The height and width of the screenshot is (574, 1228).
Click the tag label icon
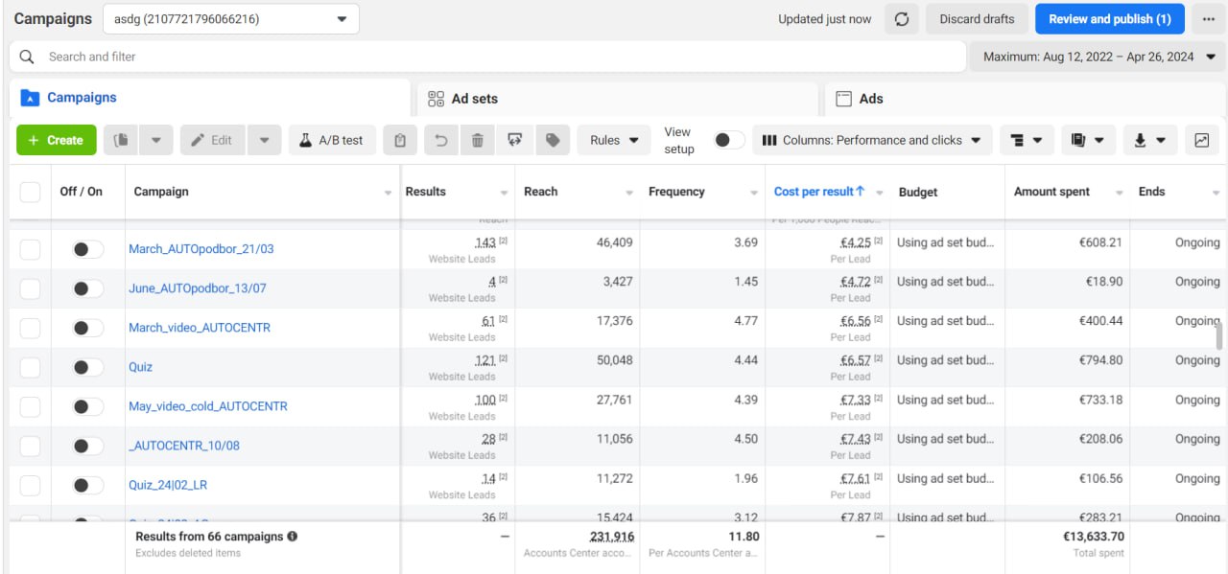pos(553,140)
